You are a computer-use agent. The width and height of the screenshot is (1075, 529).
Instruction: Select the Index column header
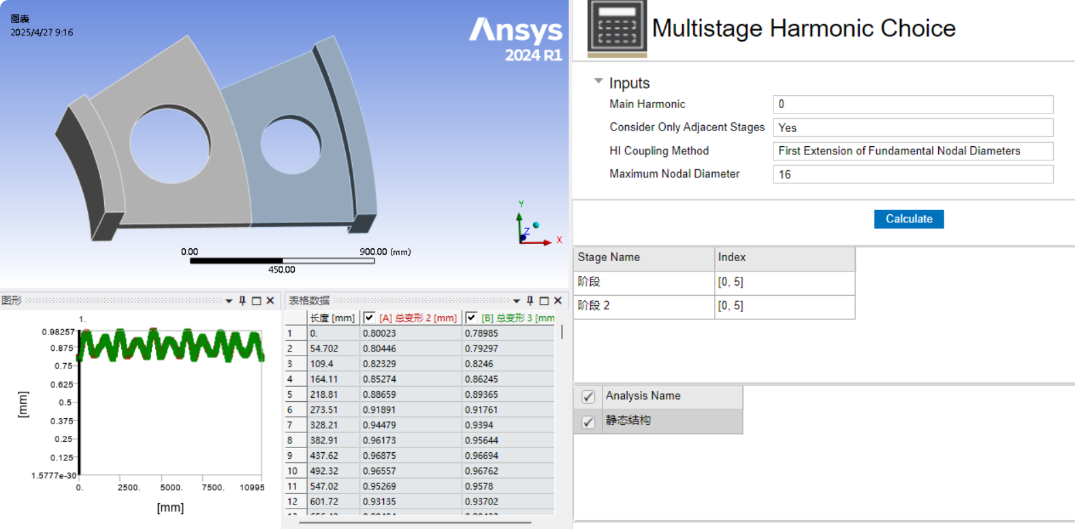coord(785,258)
